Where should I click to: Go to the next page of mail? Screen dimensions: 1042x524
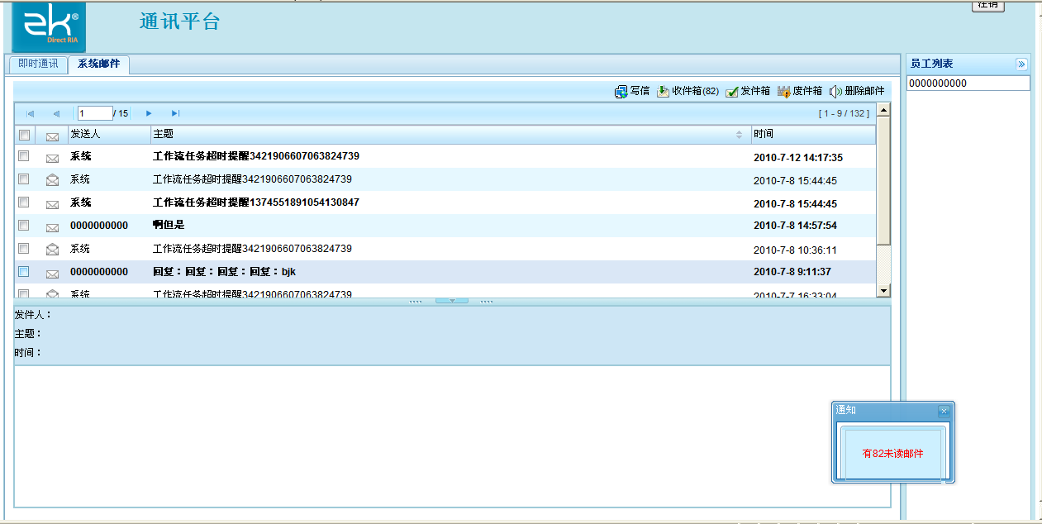(148, 113)
